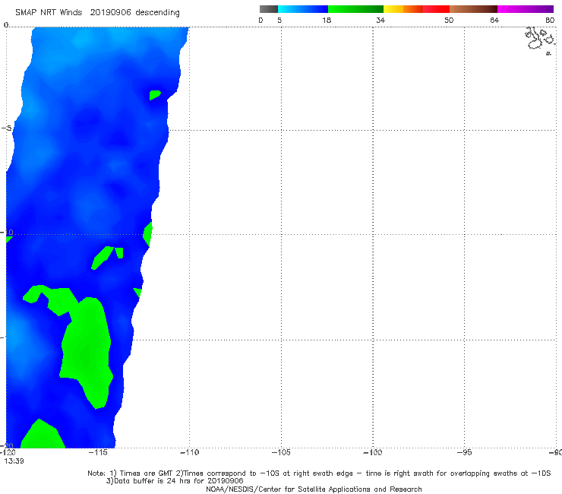Click the swath time stamp 13:39
562x494 pixels.
pyautogui.click(x=14, y=461)
